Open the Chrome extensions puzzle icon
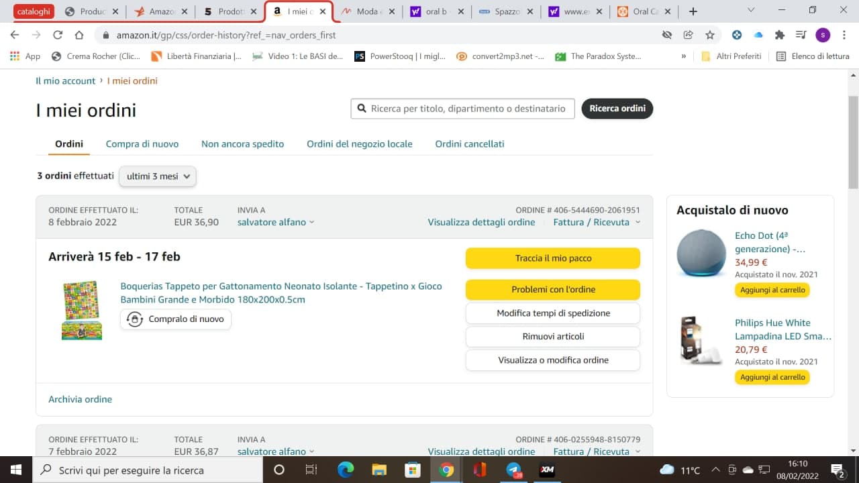The width and height of the screenshot is (859, 483). 779,35
